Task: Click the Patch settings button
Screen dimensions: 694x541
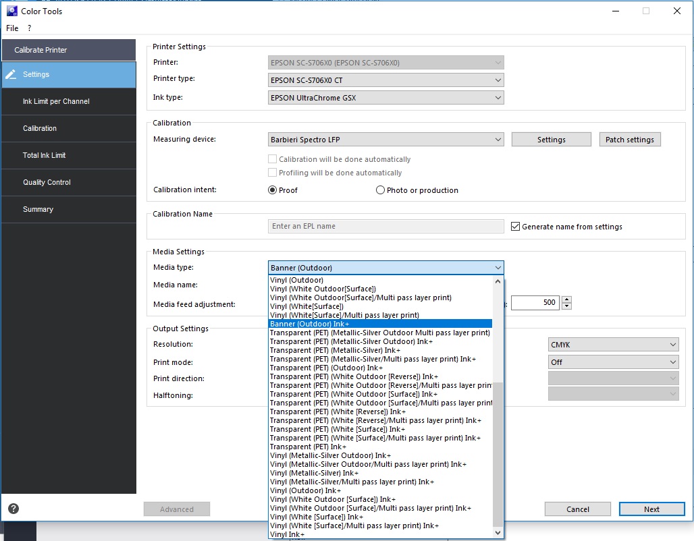Action: (x=629, y=140)
